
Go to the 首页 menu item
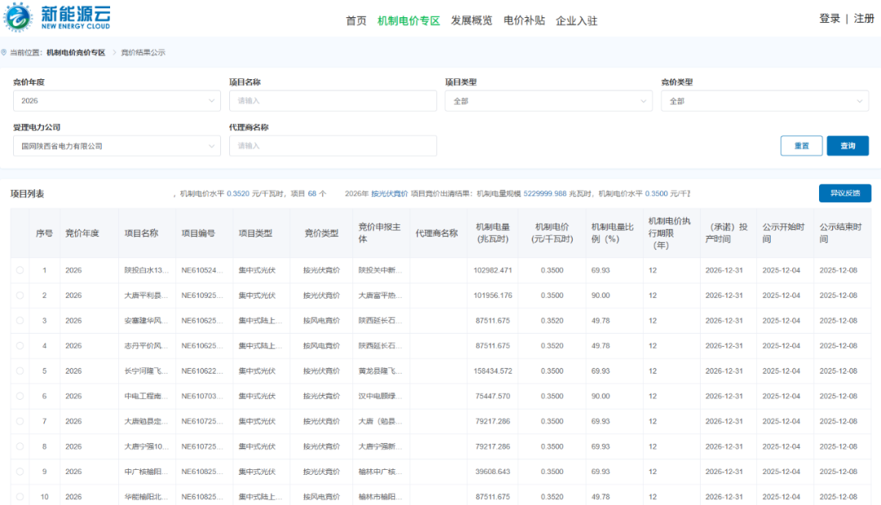[356, 20]
